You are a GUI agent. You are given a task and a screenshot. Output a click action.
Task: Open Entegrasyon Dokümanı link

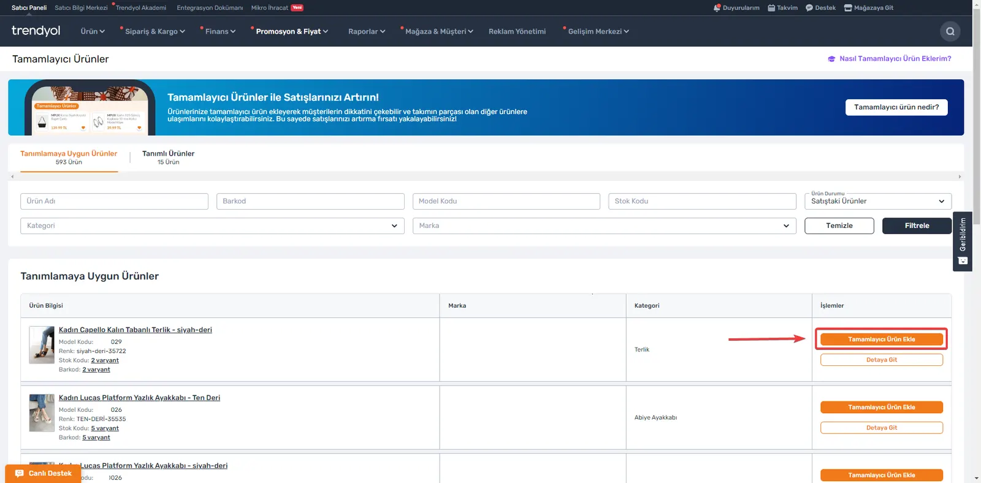[210, 8]
